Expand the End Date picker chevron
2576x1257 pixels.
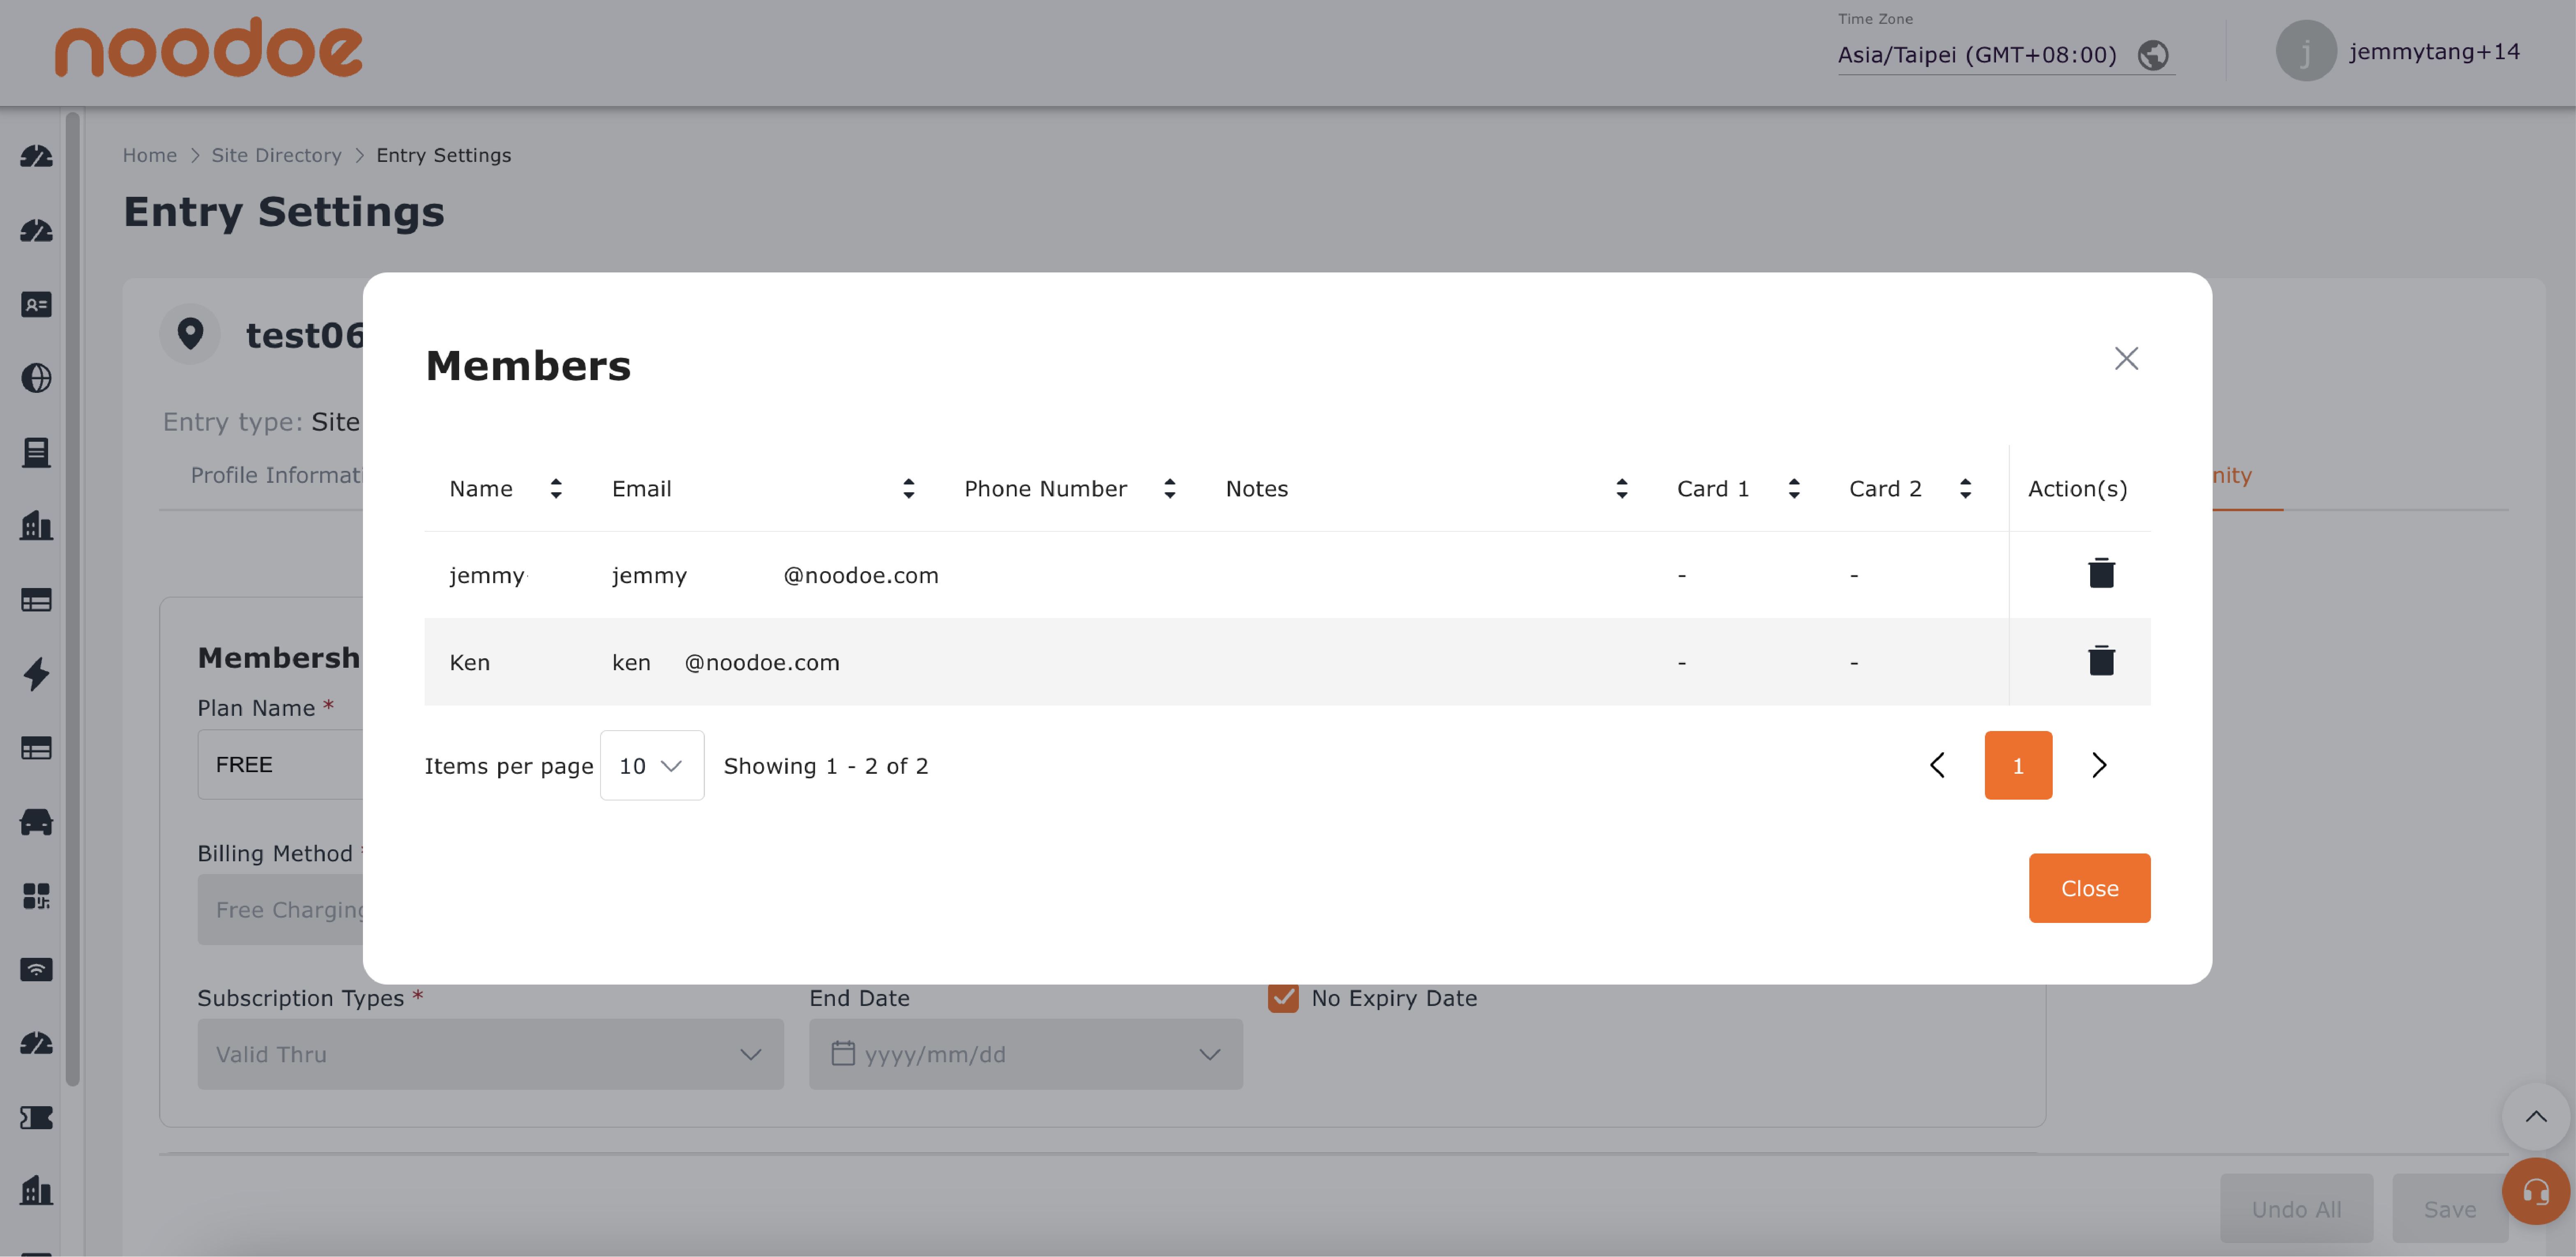click(1210, 1055)
